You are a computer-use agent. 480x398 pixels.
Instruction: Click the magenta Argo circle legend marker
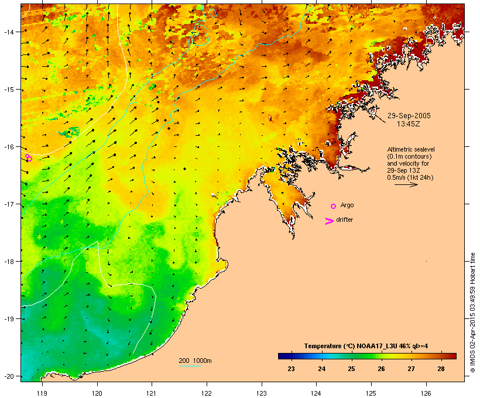pyautogui.click(x=333, y=207)
